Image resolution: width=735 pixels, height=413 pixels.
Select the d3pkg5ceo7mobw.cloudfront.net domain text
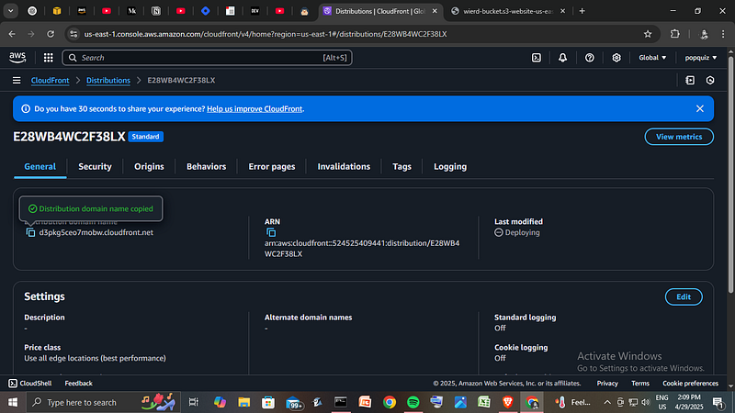(96, 232)
